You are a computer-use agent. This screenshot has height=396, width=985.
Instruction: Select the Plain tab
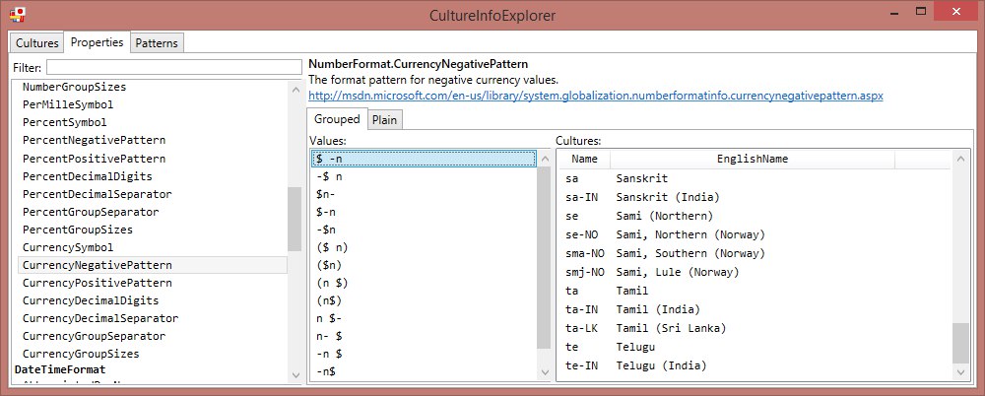point(384,119)
